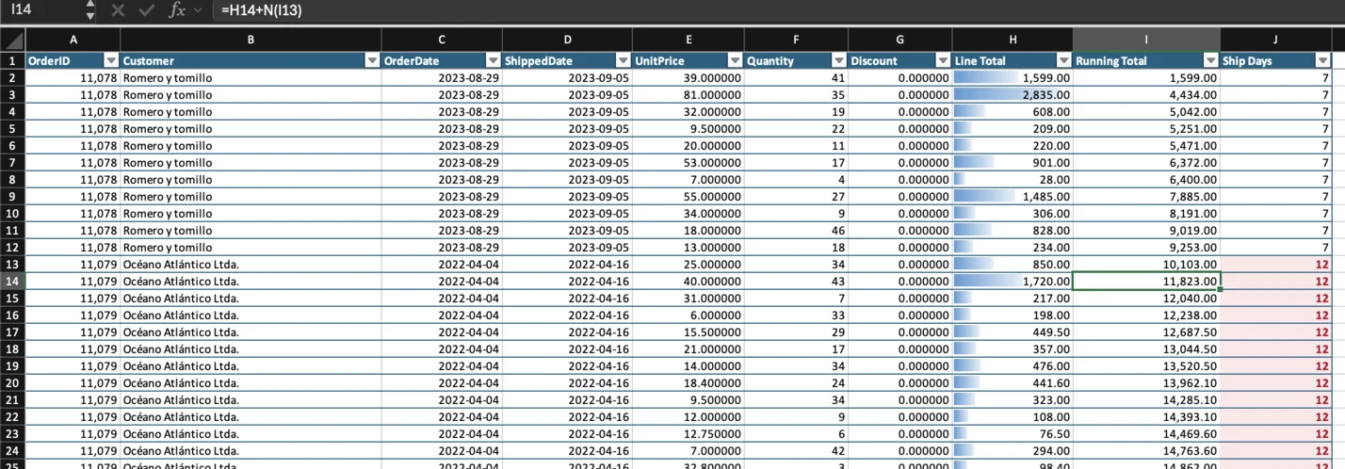1345x469 pixels.
Task: Open the Line Total filter dropdown
Action: point(1063,61)
